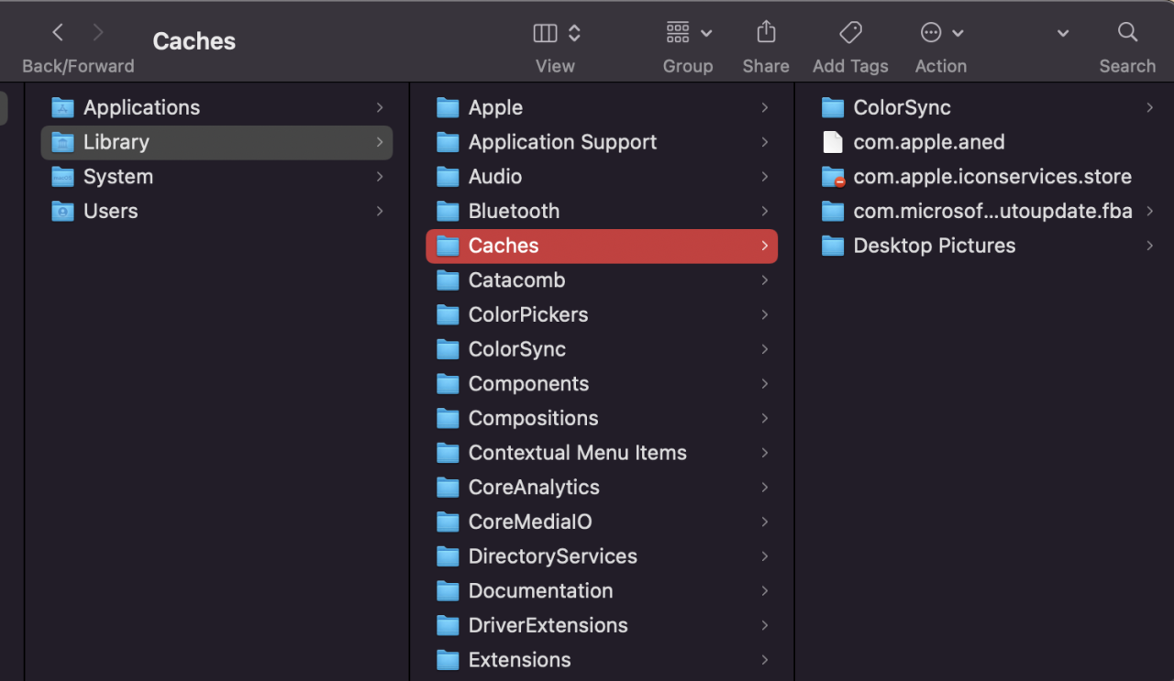Viewport: 1174px width, 681px height.
Task: Click the Group grid icon
Action: pos(678,33)
